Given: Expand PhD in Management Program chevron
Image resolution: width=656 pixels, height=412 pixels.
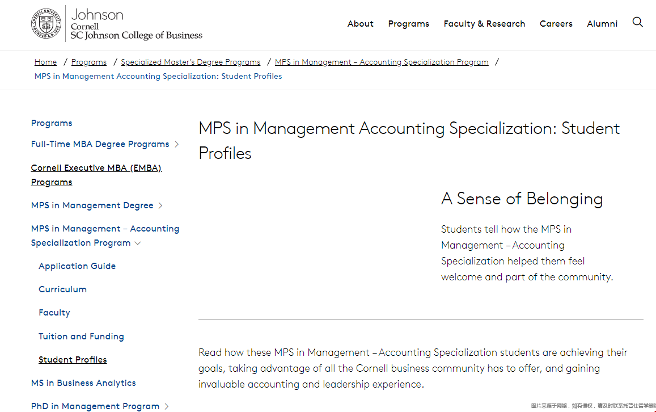Looking at the screenshot, I should click(x=167, y=406).
